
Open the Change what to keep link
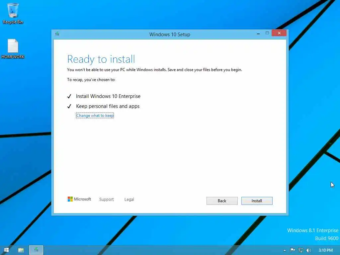tap(95, 116)
